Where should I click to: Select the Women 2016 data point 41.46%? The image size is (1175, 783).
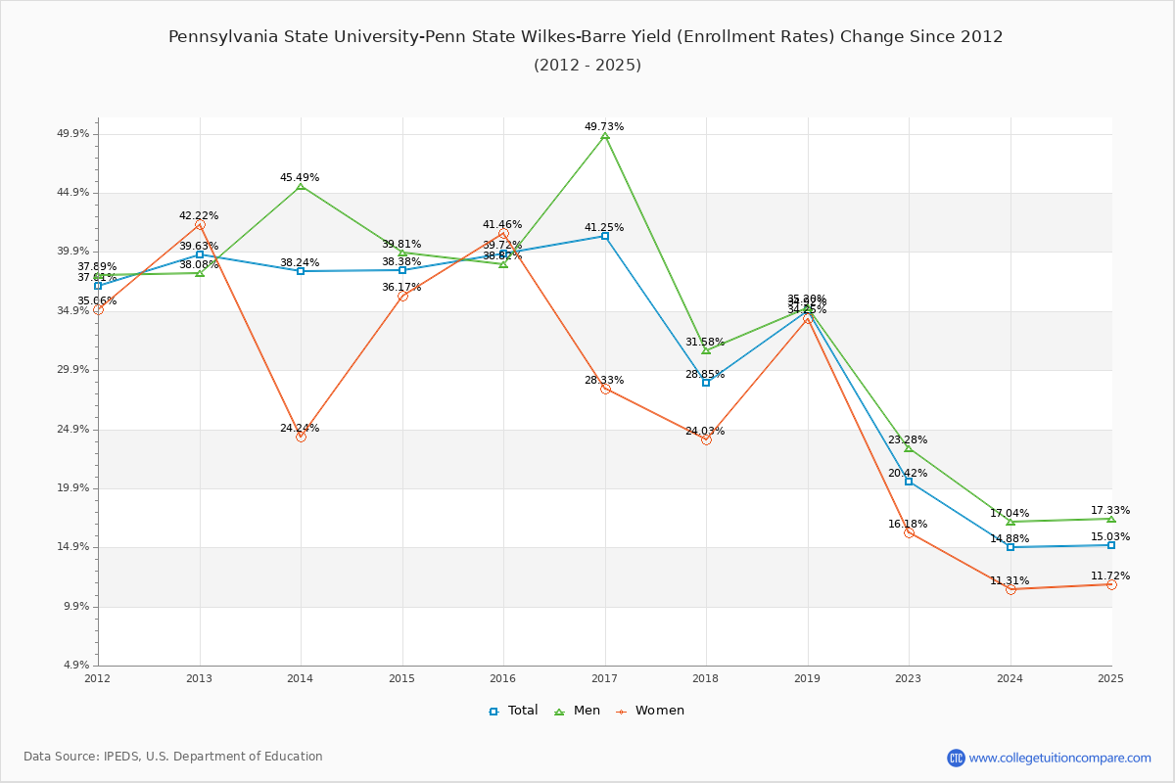pyautogui.click(x=503, y=233)
